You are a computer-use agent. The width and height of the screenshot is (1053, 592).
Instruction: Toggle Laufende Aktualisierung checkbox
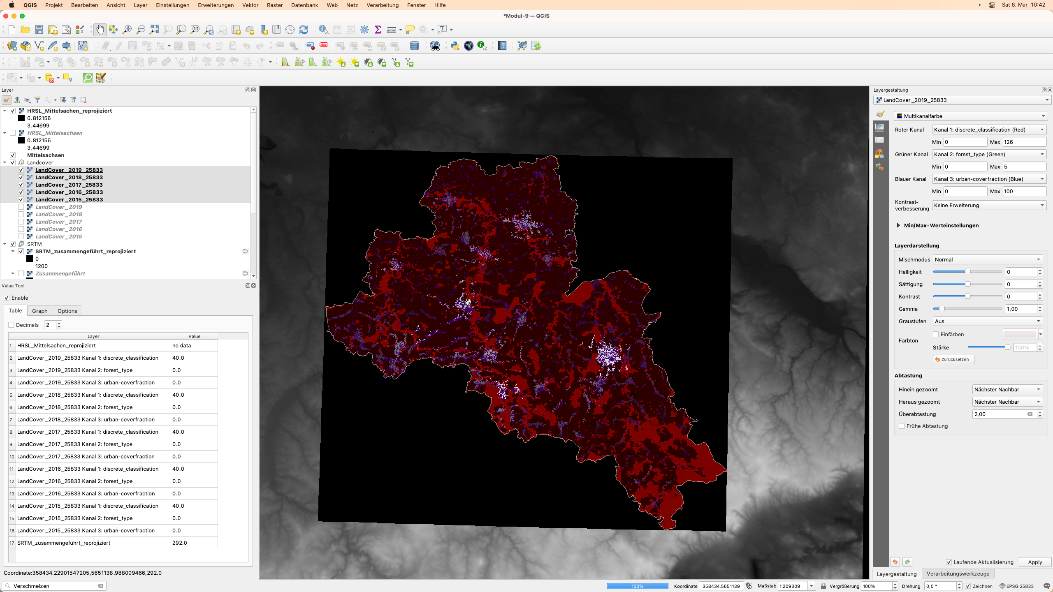pyautogui.click(x=949, y=562)
